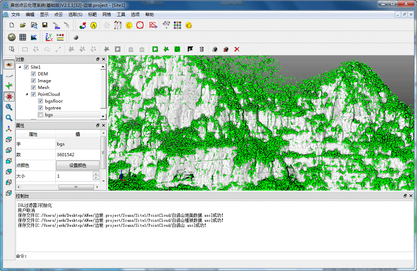Click the 设置颜色 button

[x=77, y=166]
